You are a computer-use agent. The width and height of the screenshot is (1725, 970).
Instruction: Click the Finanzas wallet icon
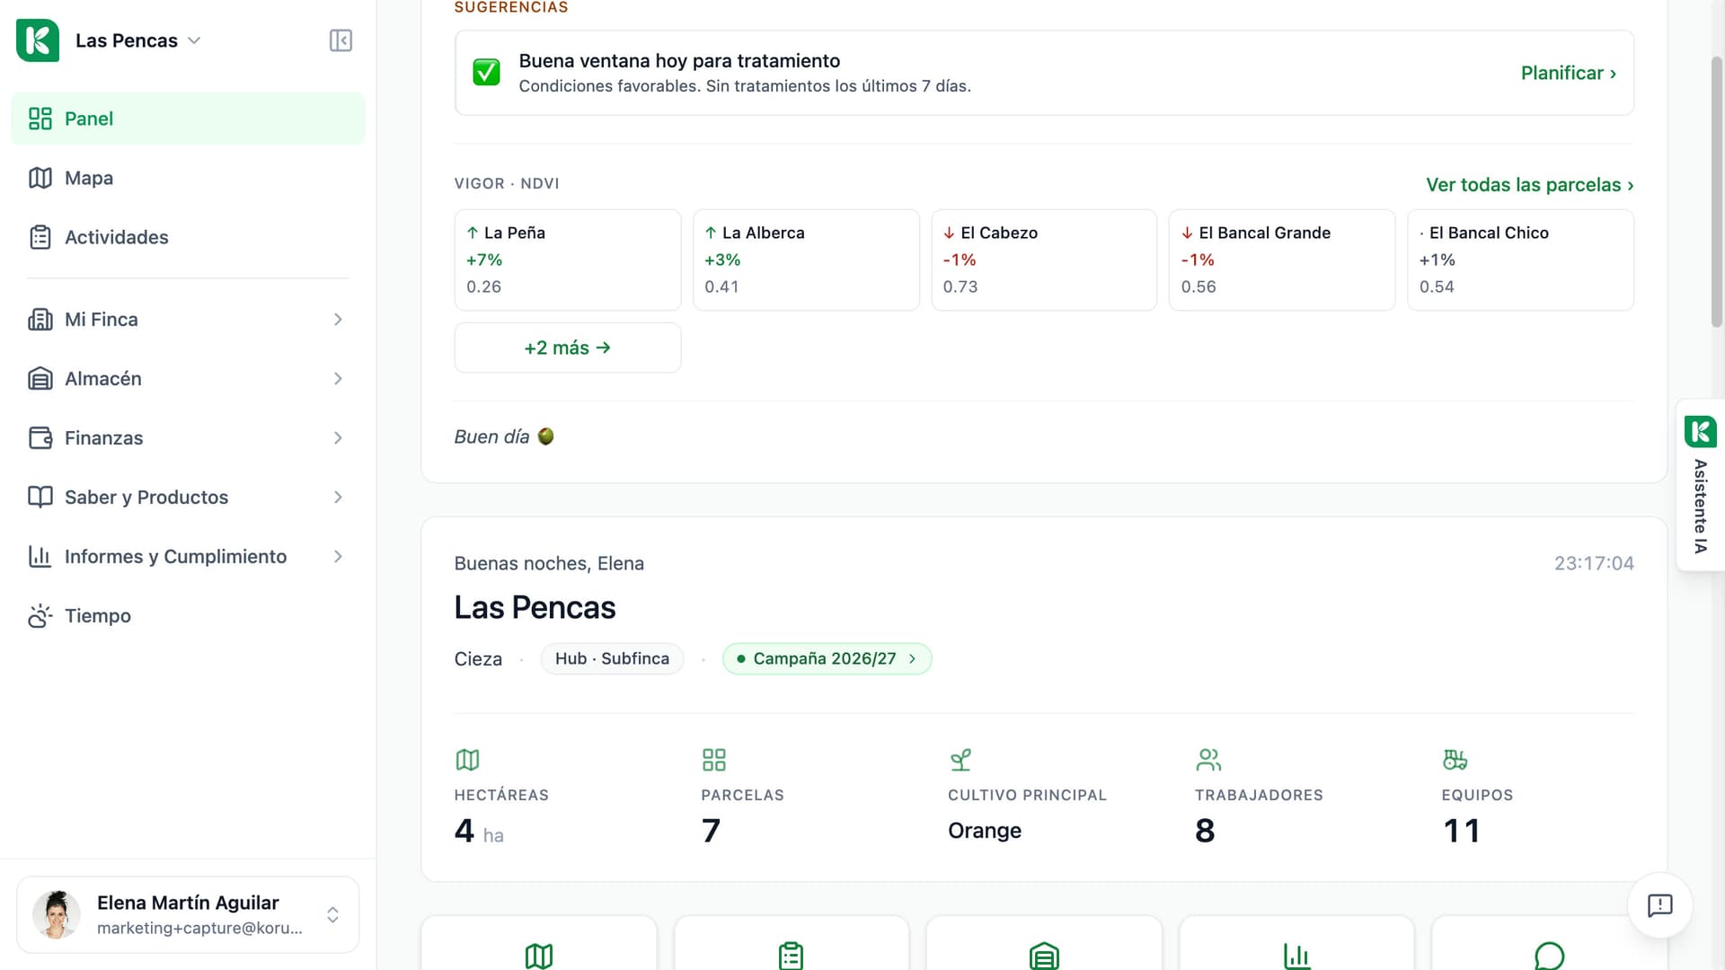point(40,438)
